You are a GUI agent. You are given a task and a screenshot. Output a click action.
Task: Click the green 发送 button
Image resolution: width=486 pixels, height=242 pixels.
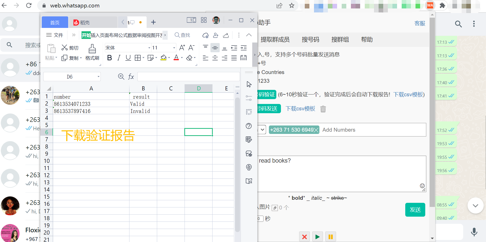415,210
